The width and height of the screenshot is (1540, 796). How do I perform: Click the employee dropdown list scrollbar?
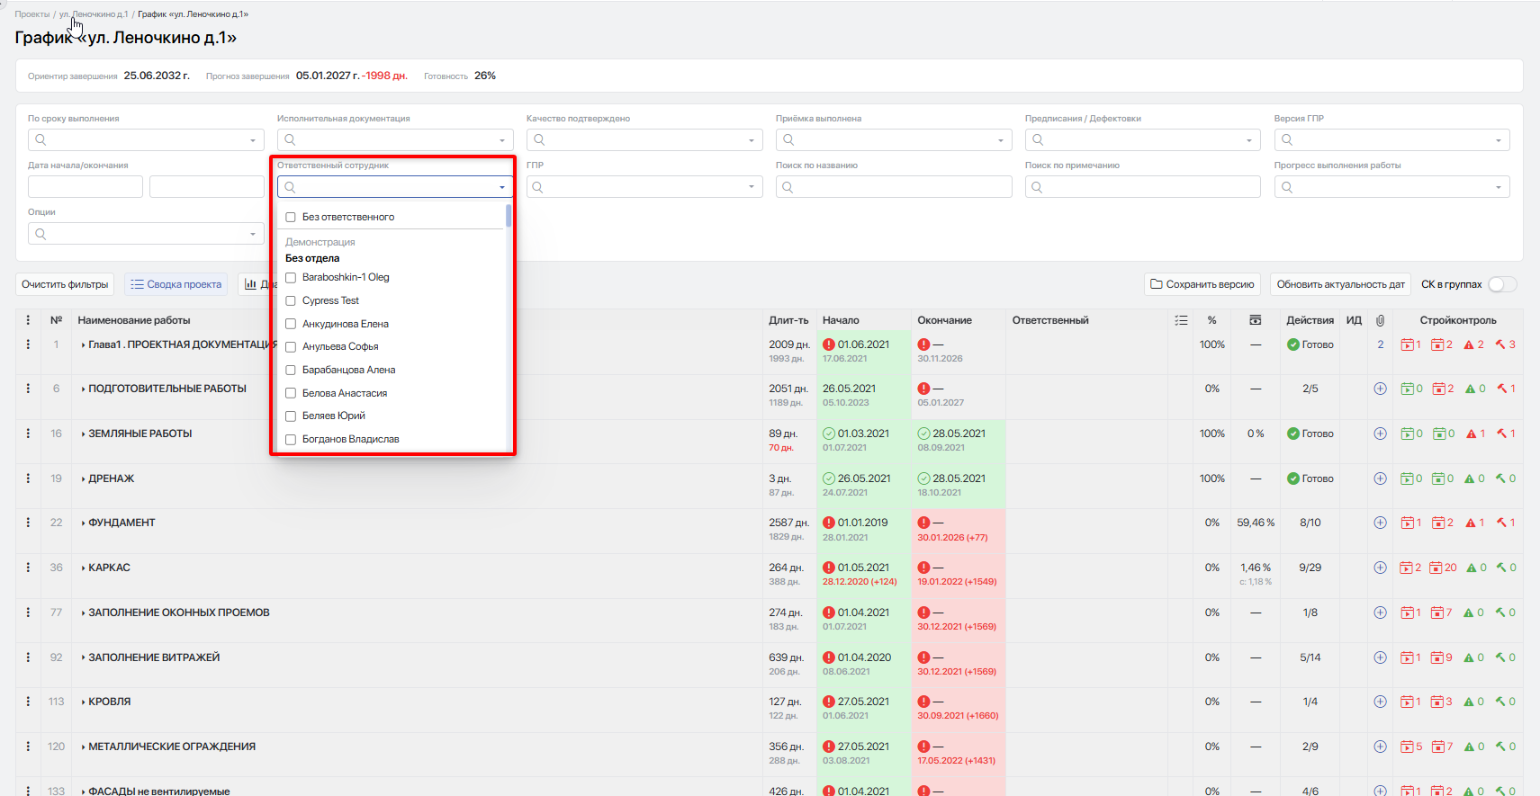(x=509, y=216)
